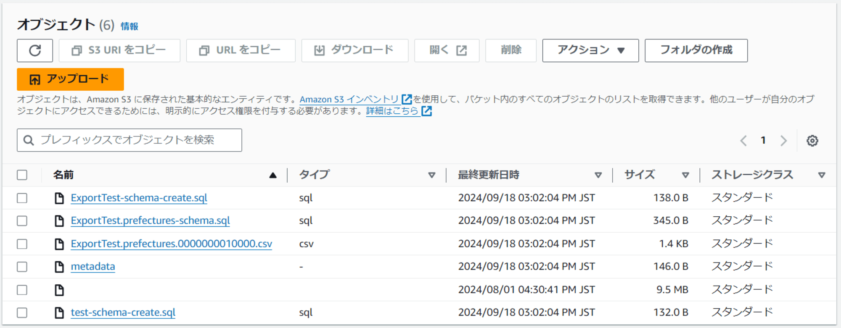Click the csv type cell
The height and width of the screenshot is (328, 841).
(306, 244)
